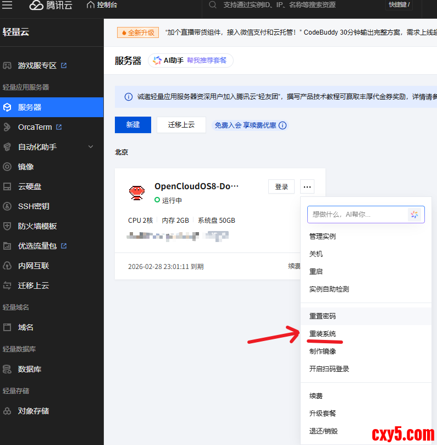
Task: Click the AI sparkle button in input
Action: point(414,215)
